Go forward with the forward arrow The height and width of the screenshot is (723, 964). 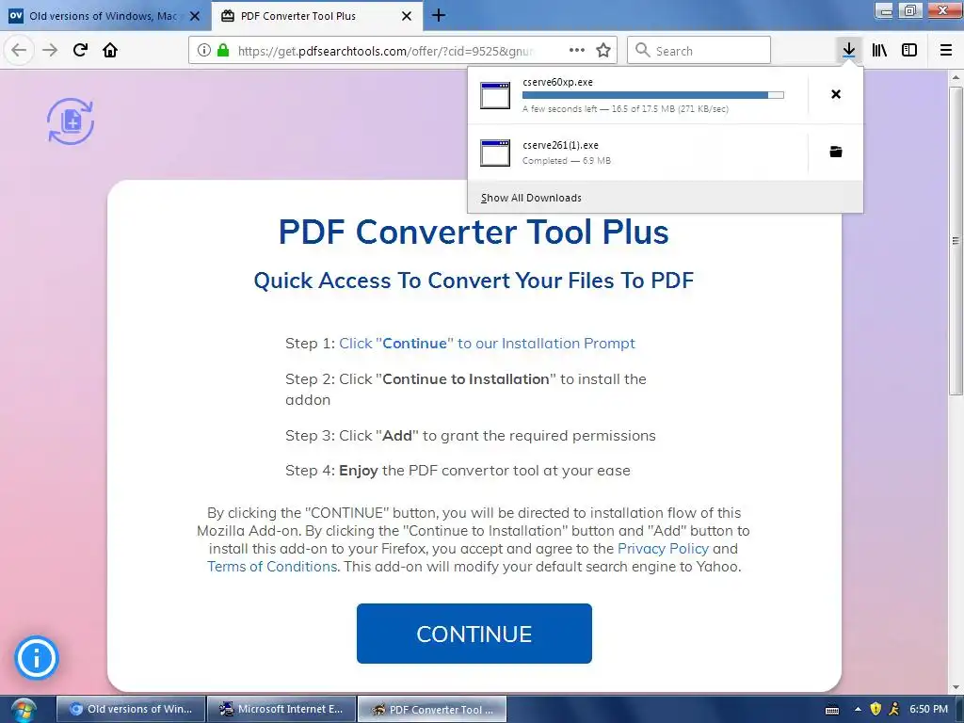coord(50,50)
